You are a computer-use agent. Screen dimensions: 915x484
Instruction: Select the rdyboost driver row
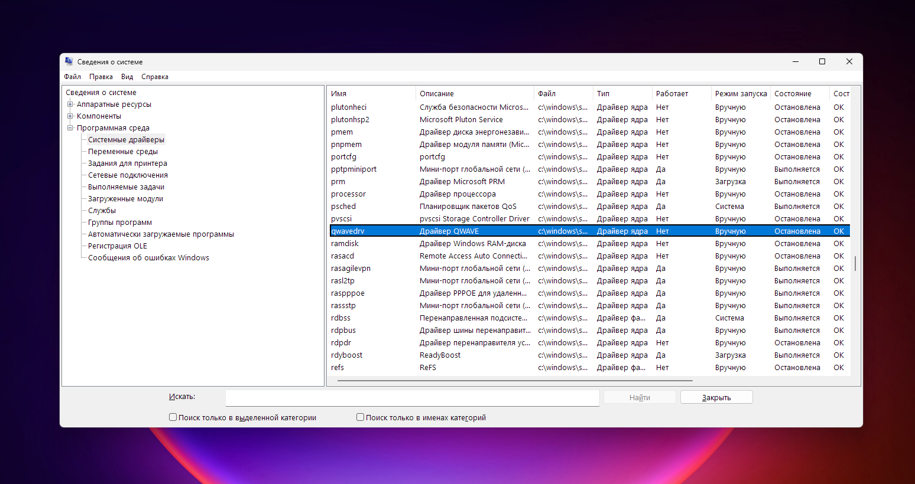pos(347,355)
